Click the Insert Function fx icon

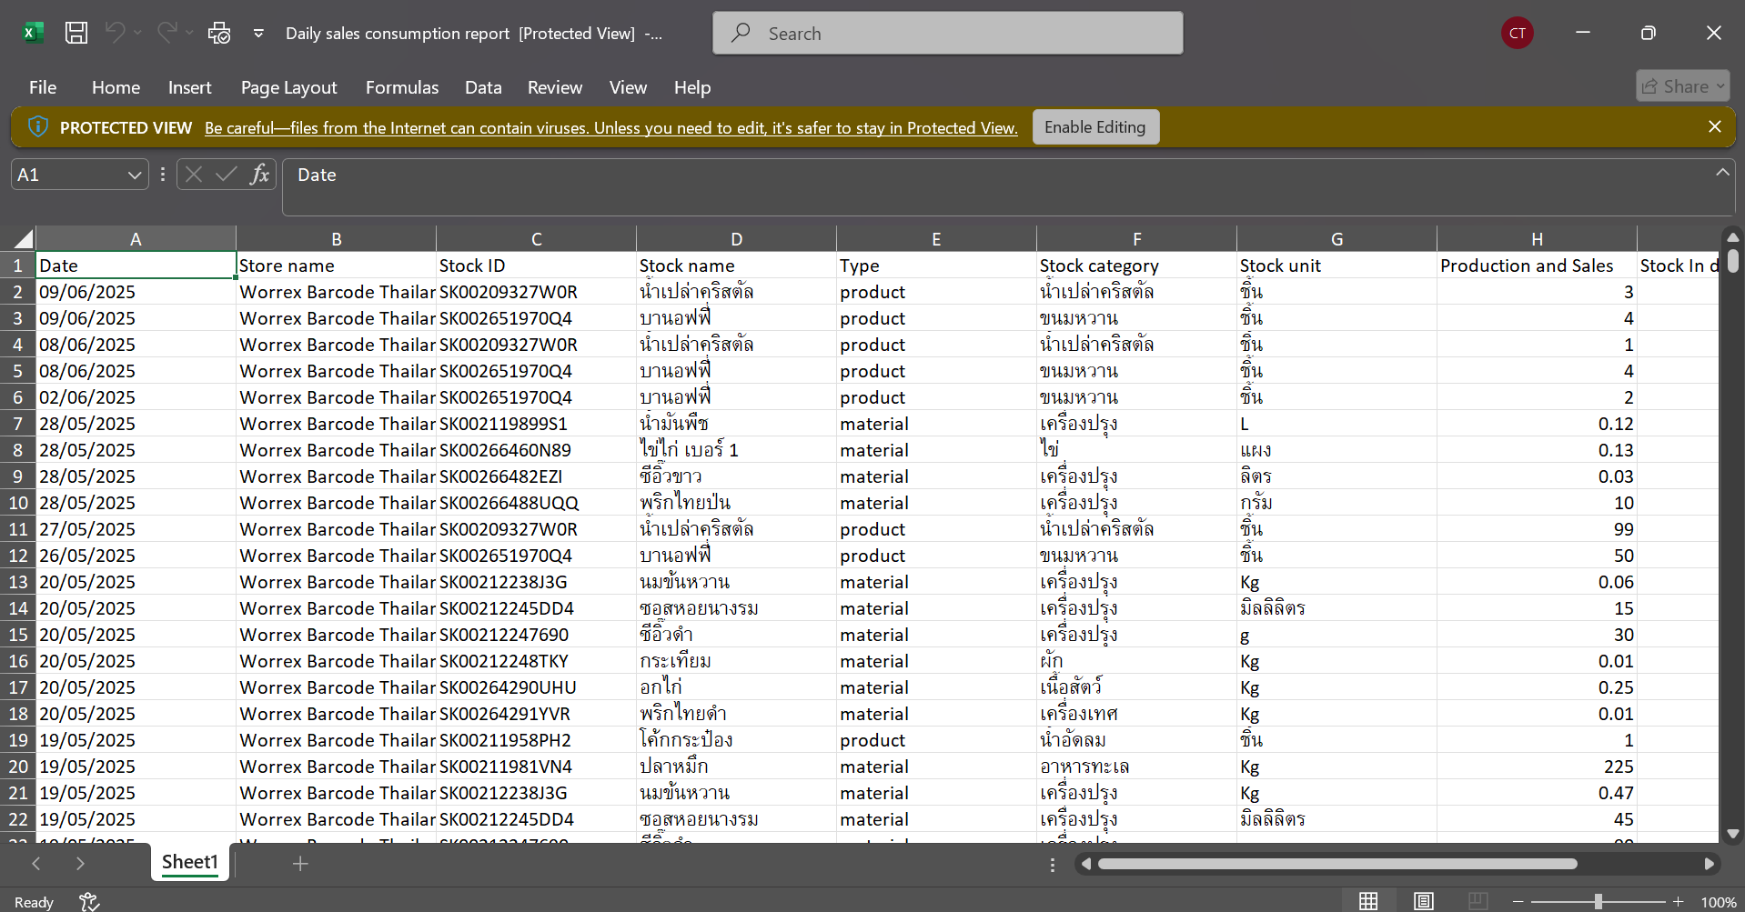click(259, 175)
